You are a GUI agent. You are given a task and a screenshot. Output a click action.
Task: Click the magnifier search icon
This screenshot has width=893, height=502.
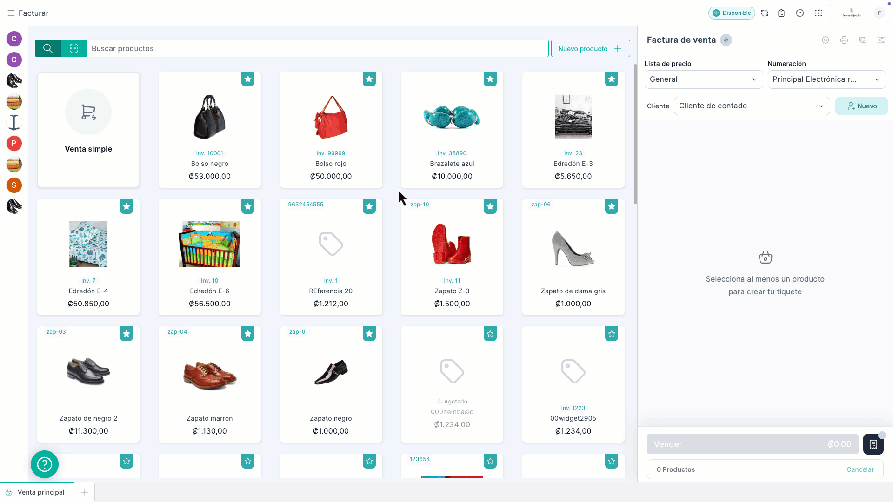click(x=48, y=48)
